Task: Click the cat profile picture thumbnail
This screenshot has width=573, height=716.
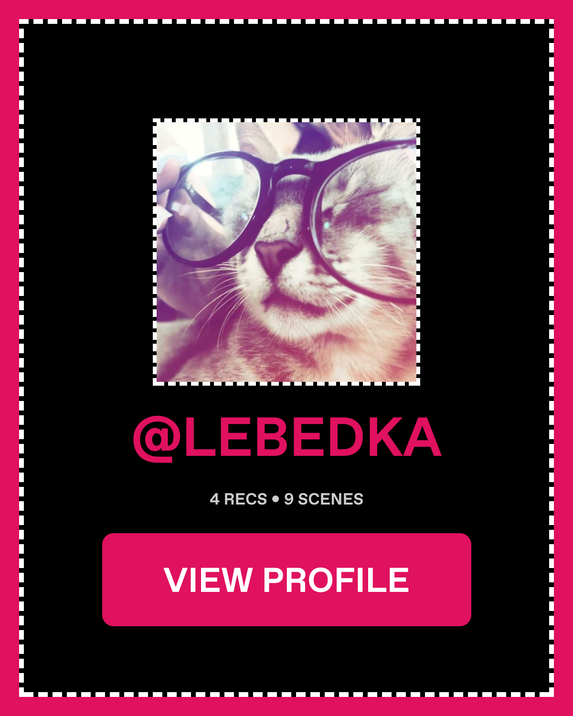Action: [286, 252]
